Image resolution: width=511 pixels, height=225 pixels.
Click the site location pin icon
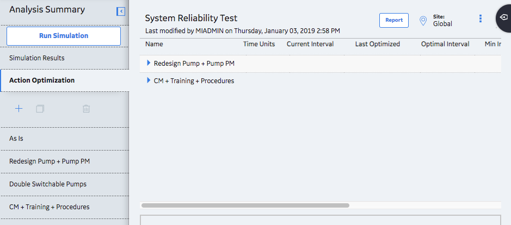coord(423,21)
